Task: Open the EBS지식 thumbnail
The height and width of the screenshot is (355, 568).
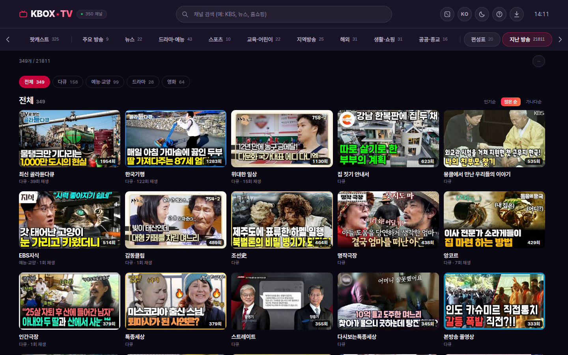Action: tap(69, 220)
